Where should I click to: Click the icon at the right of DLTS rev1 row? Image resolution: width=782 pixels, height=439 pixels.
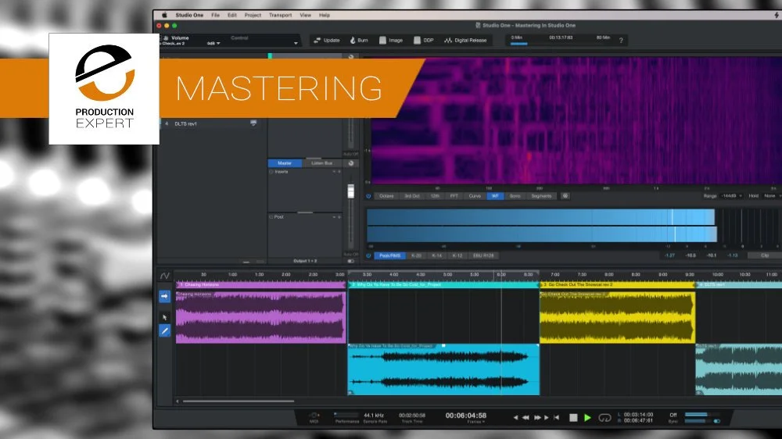point(253,123)
